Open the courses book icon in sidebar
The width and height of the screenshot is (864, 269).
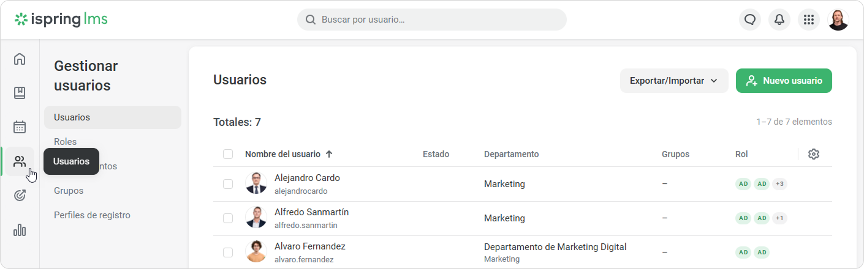tap(20, 93)
